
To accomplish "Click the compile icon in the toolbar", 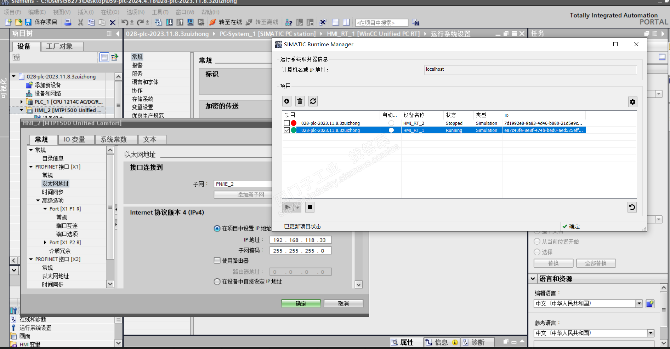I will 159,22.
